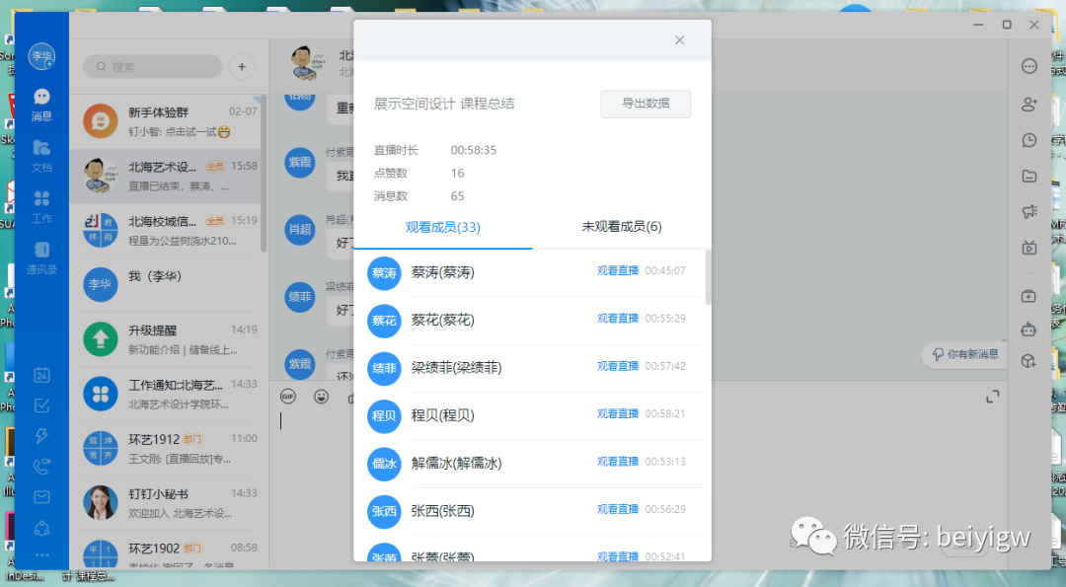Screen dimensions: 1066x587
Task: Click the group live broadcast TV icon
Action: [1029, 248]
